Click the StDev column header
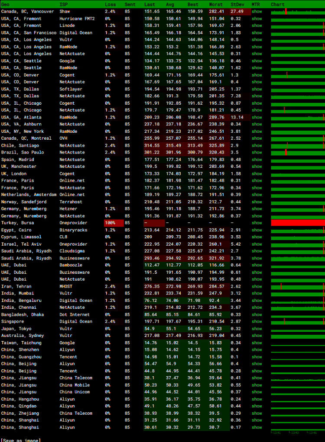 (237, 4)
